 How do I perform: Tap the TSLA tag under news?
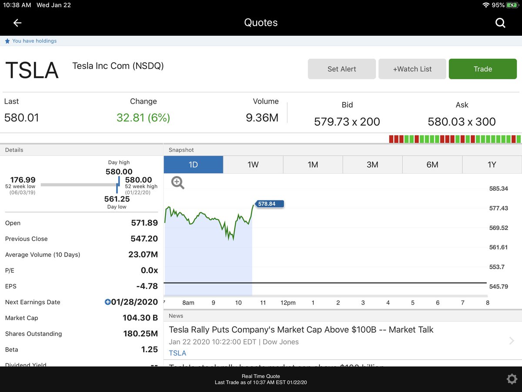(x=177, y=353)
